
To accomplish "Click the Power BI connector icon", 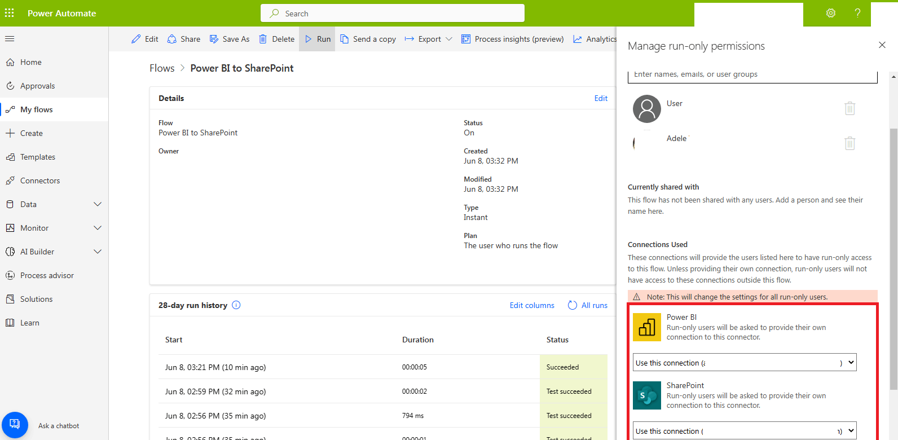I will point(647,327).
